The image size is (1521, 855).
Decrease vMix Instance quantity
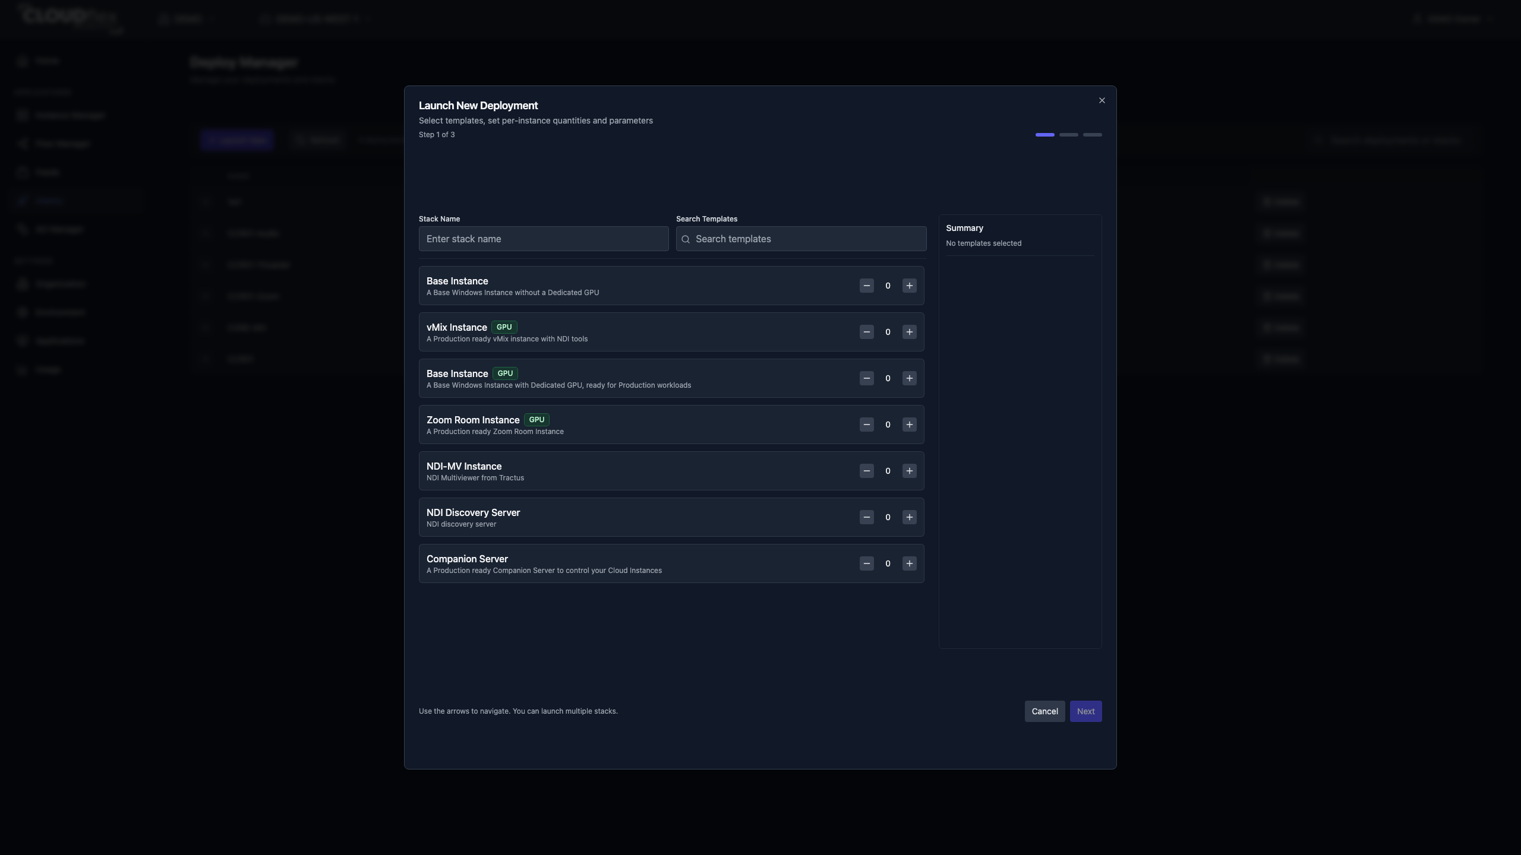tap(866, 332)
